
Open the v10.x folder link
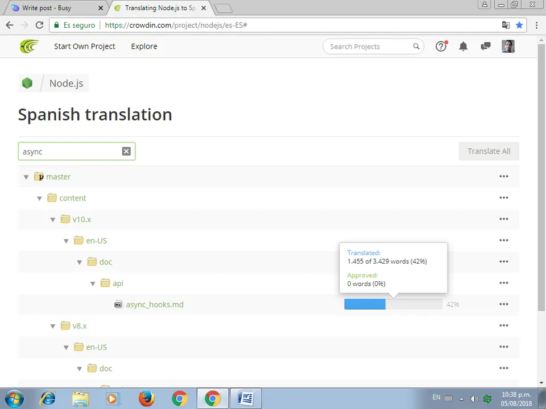82,219
